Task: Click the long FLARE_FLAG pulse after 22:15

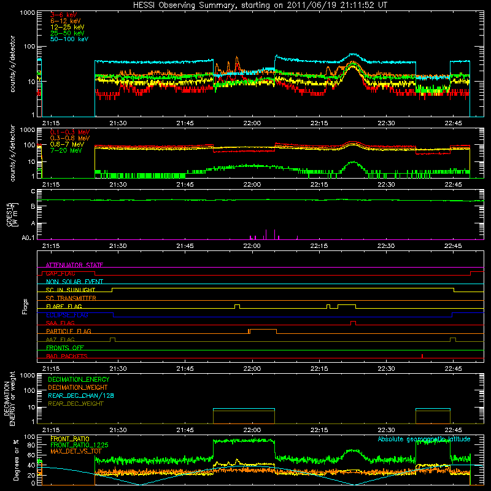Action: point(347,306)
